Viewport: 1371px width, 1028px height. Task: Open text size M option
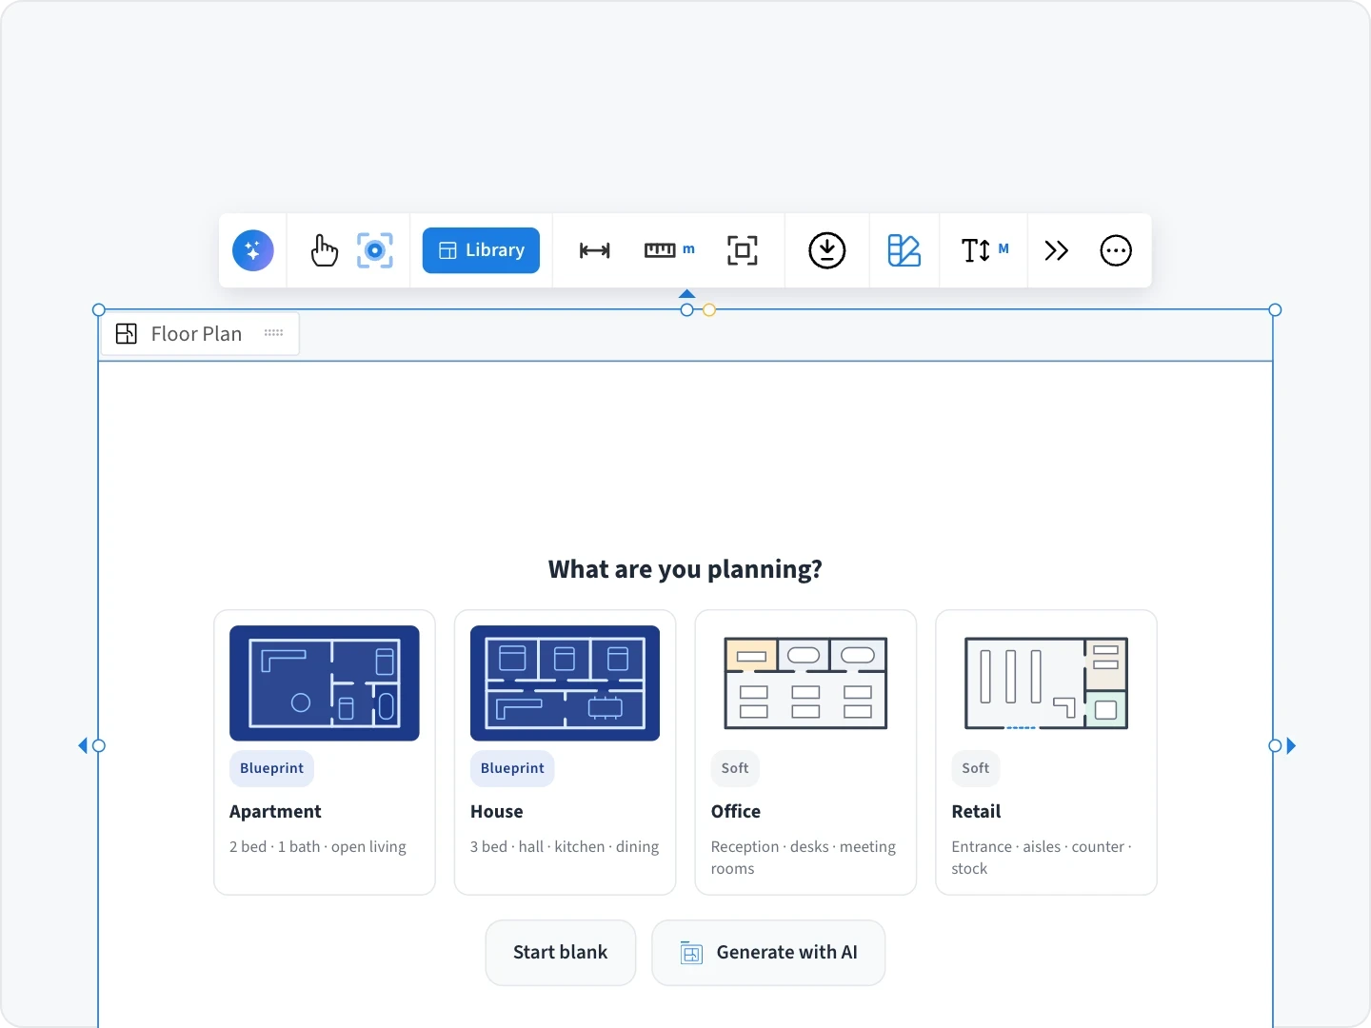pyautogui.click(x=984, y=250)
